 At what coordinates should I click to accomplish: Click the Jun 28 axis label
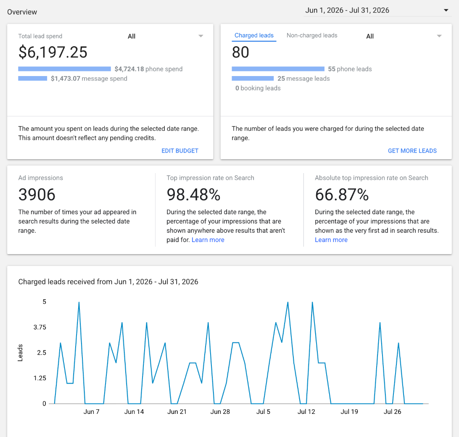(x=220, y=411)
